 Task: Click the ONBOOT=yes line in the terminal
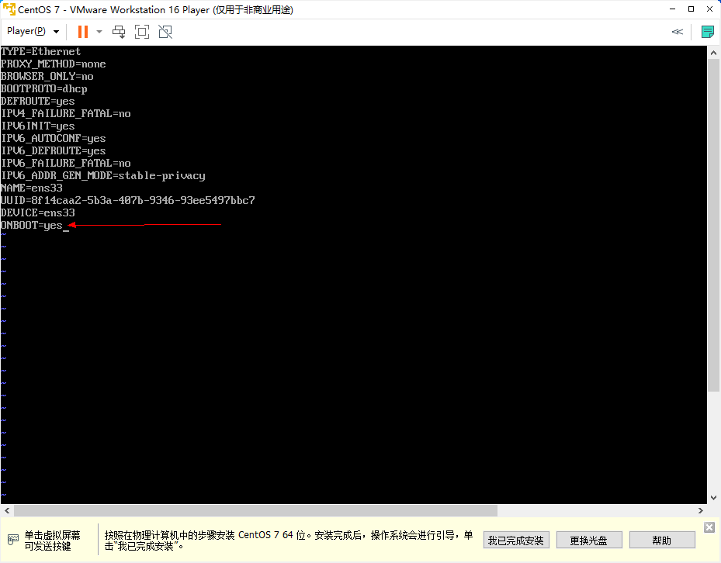point(32,225)
